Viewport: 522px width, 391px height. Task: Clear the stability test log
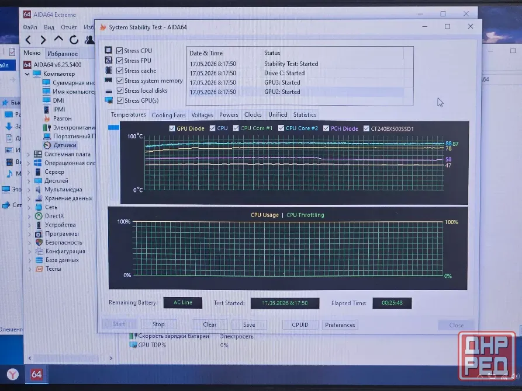pyautogui.click(x=209, y=324)
